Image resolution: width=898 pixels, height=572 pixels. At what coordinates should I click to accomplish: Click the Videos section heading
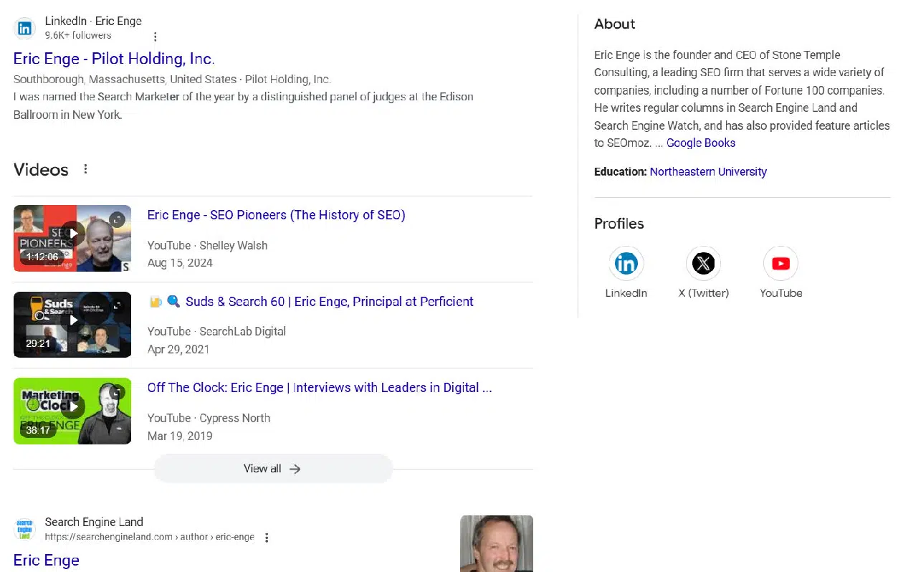point(41,170)
